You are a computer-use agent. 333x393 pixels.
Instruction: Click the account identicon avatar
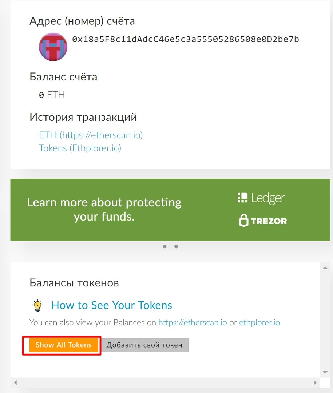pyautogui.click(x=53, y=47)
